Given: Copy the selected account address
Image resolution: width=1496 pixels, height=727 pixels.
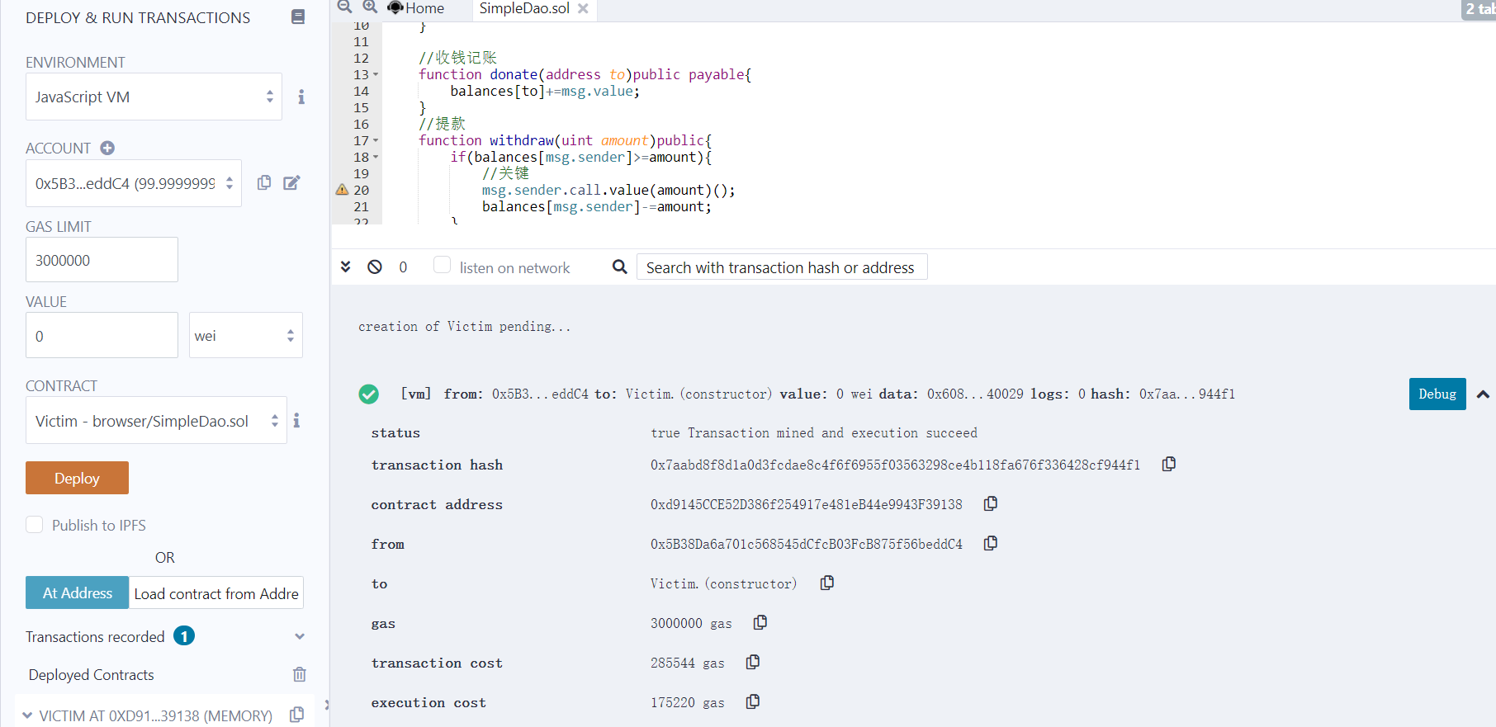Looking at the screenshot, I should [x=264, y=182].
